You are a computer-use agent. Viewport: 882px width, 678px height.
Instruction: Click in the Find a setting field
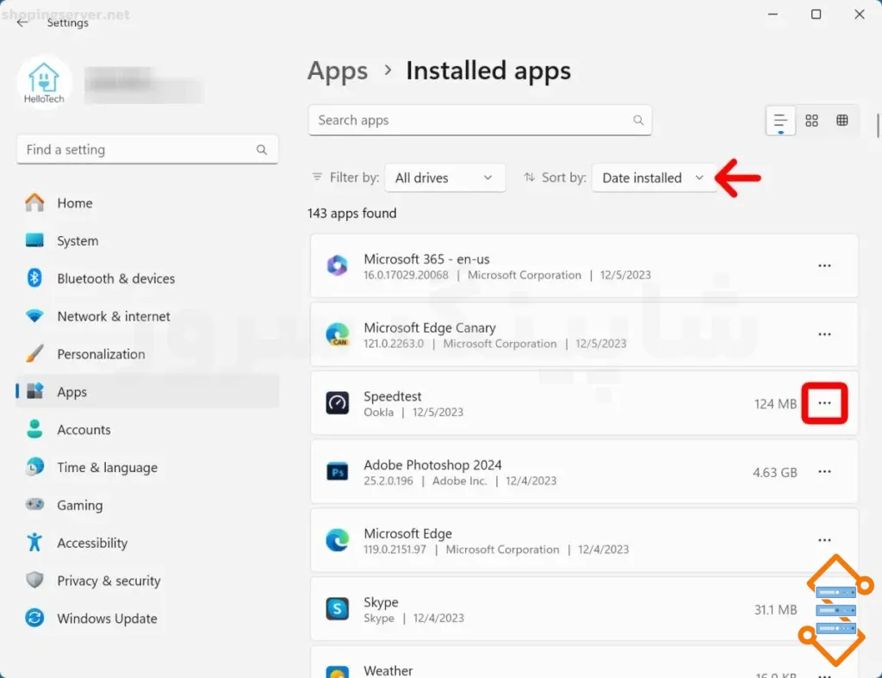pos(147,150)
